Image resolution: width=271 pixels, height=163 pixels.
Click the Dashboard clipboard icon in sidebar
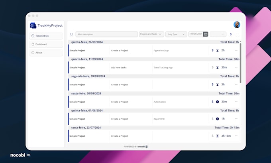pos(33,44)
